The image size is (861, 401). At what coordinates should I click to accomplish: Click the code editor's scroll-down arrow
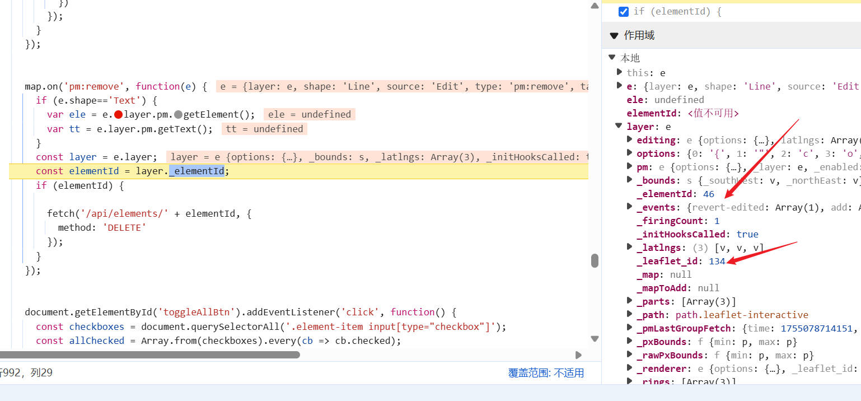(595, 338)
